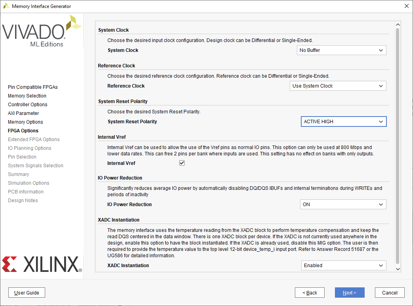
Task: Toggle the Internal Vref checkbox
Action: 182,163
